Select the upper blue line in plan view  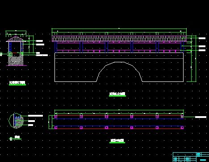[119, 118]
